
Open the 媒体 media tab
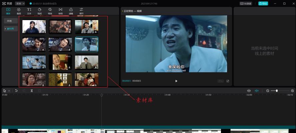pos(8,11)
